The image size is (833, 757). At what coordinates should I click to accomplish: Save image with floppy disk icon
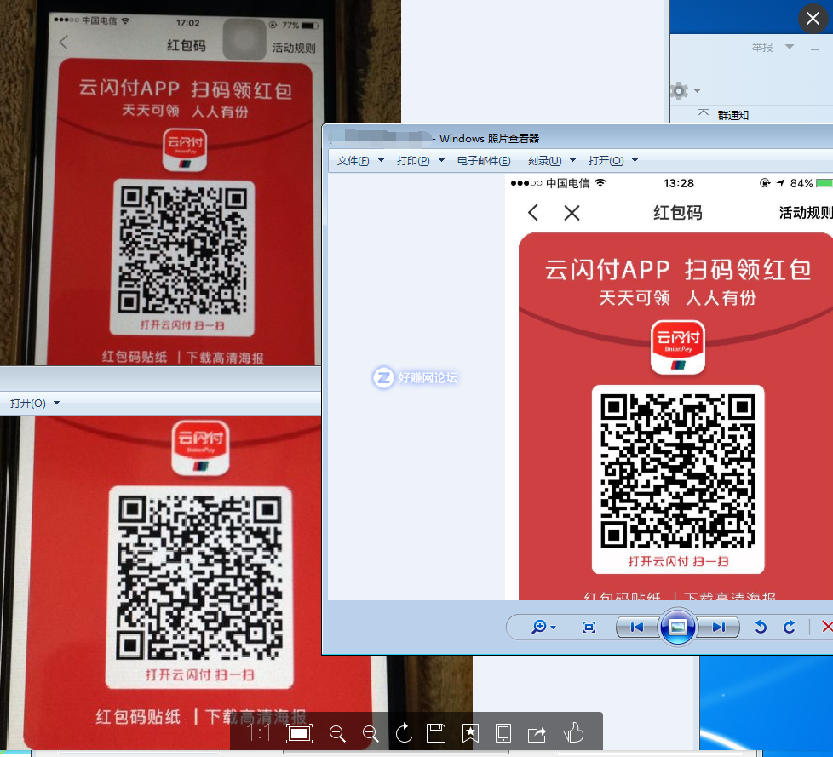coord(436,733)
